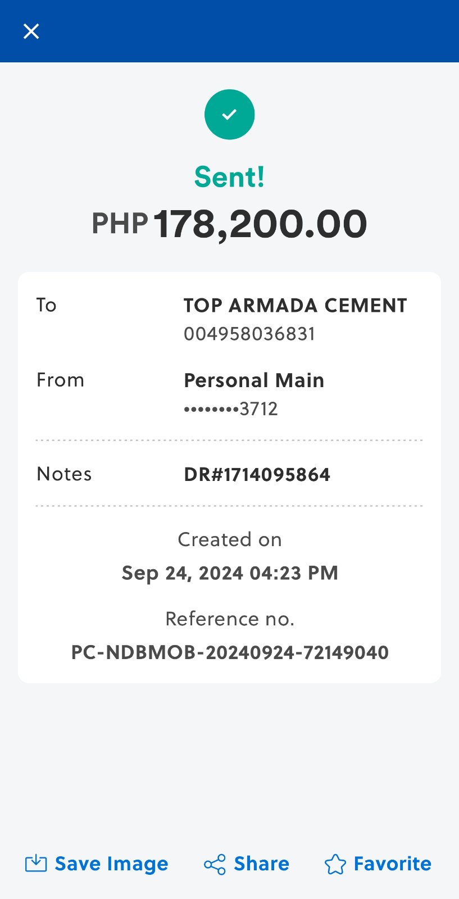The image size is (459, 899).
Task: Click the Notes field label
Action: [x=64, y=474]
